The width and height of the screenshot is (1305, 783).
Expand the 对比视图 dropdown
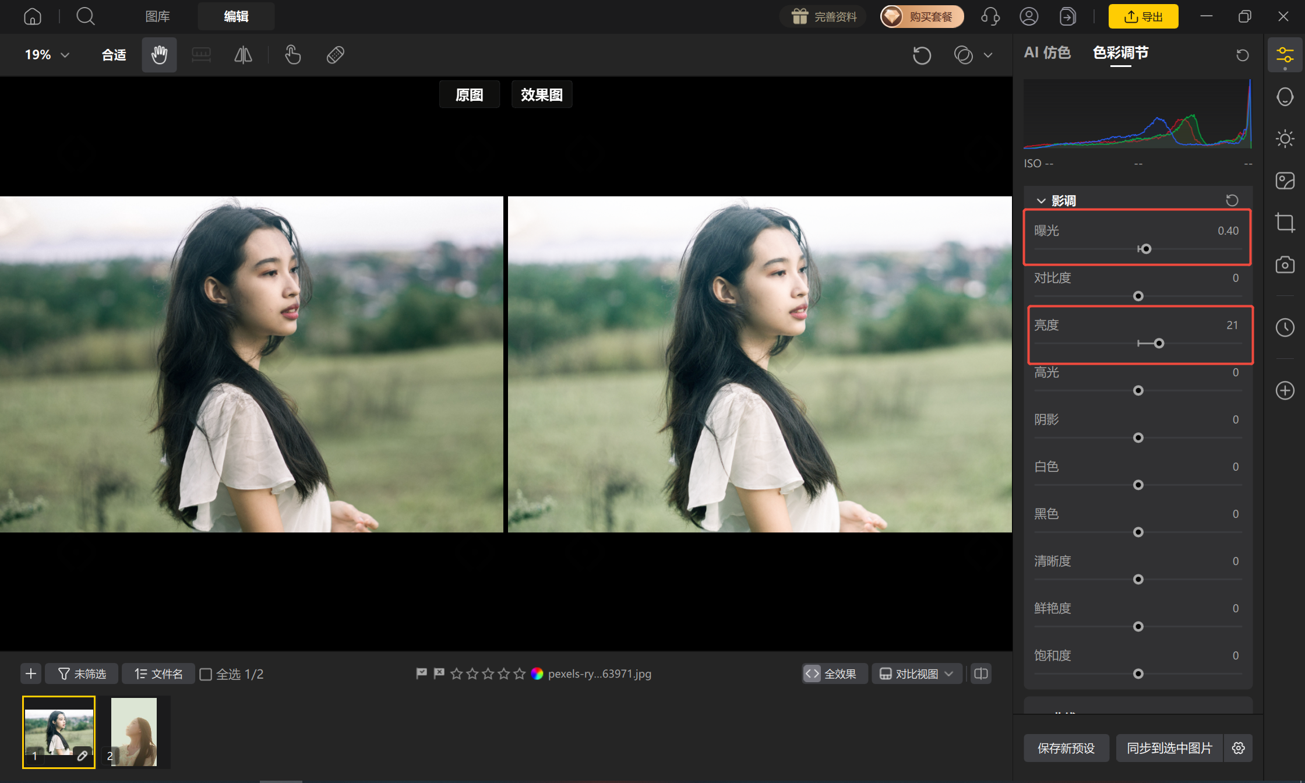coord(917,674)
